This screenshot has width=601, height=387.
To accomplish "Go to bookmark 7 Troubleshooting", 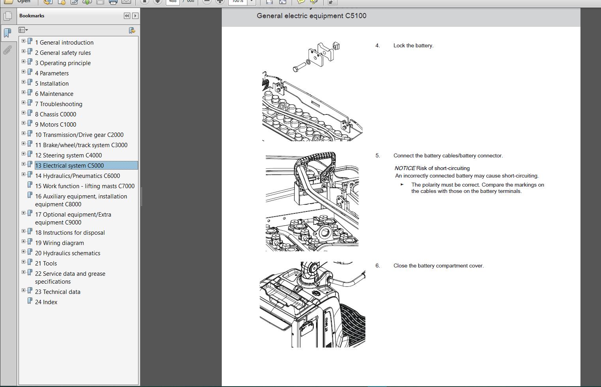I will [59, 104].
